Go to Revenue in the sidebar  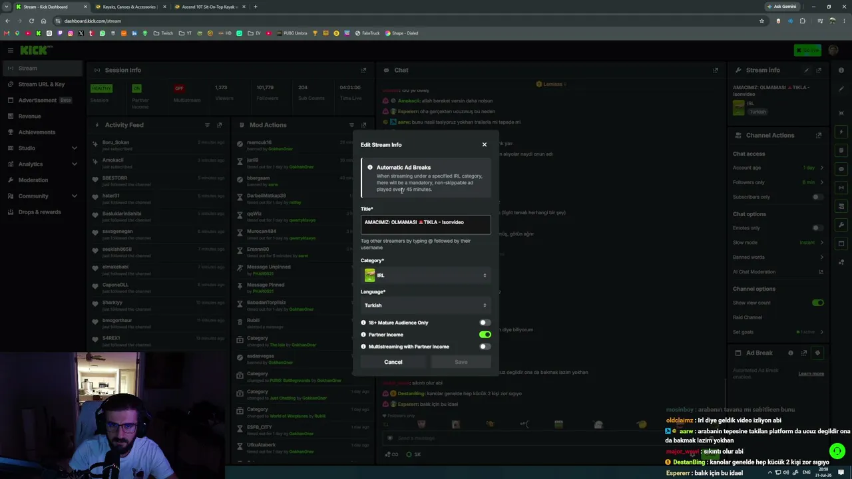41,116
